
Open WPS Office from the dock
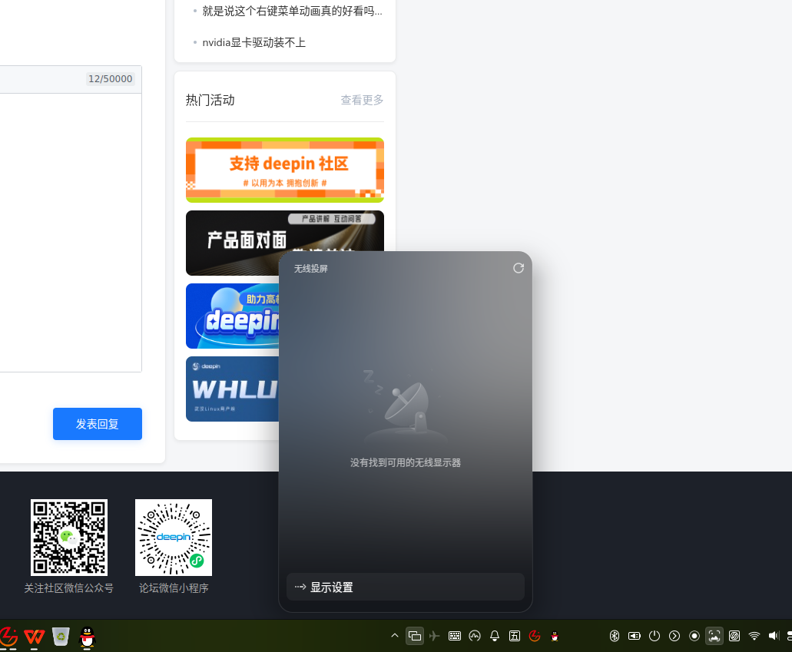35,637
